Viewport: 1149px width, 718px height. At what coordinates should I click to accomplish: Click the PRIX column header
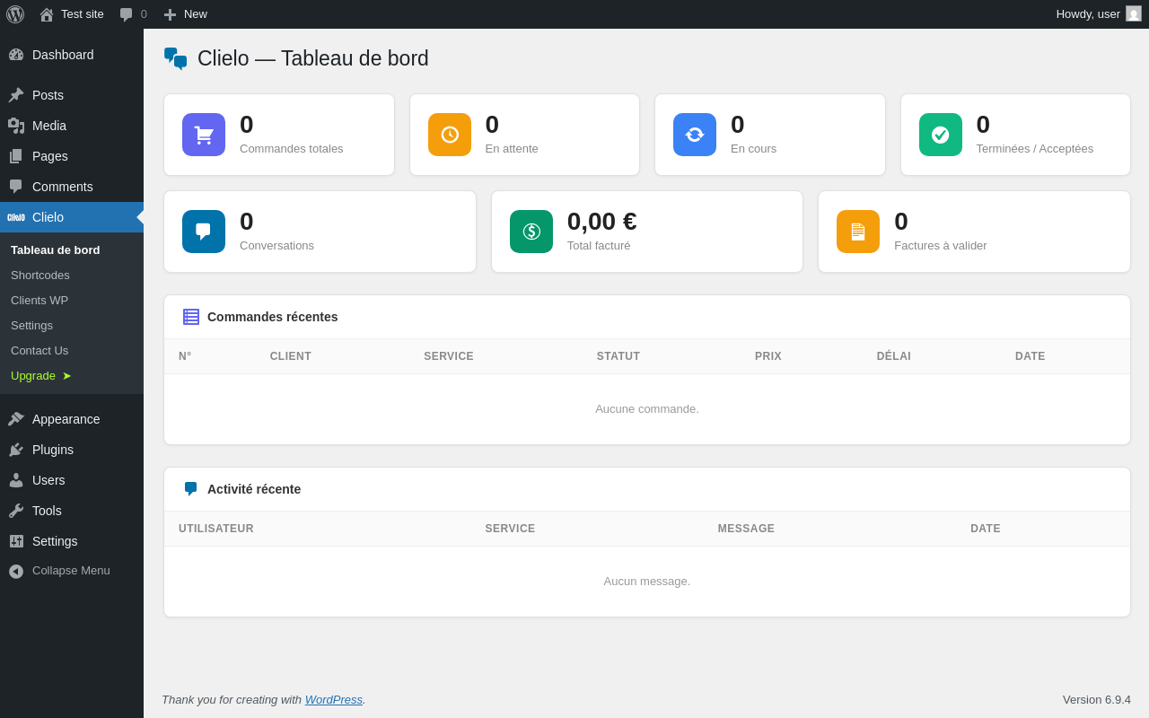click(x=768, y=356)
